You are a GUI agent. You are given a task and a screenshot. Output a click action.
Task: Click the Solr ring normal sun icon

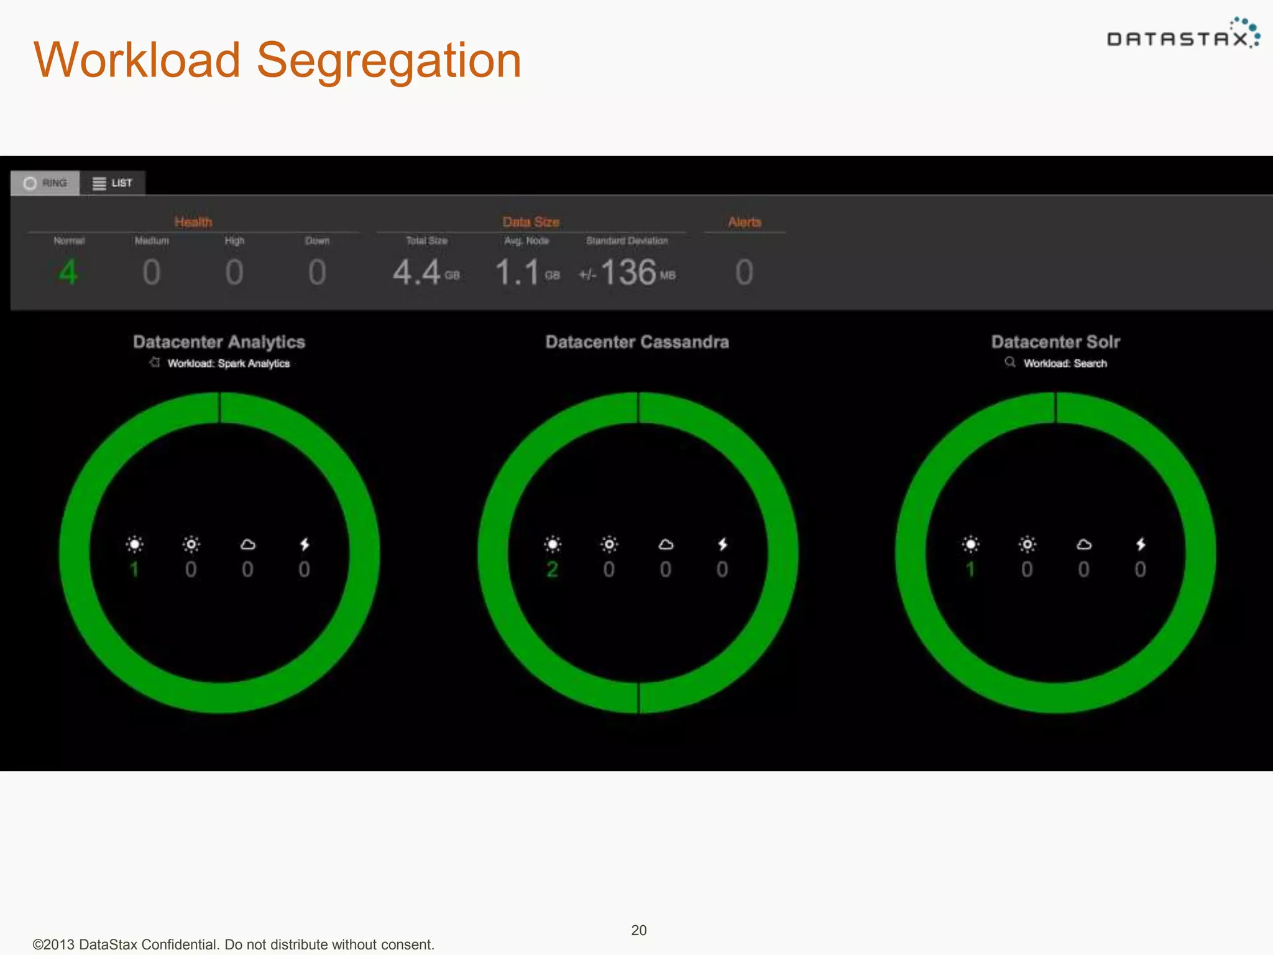970,545
